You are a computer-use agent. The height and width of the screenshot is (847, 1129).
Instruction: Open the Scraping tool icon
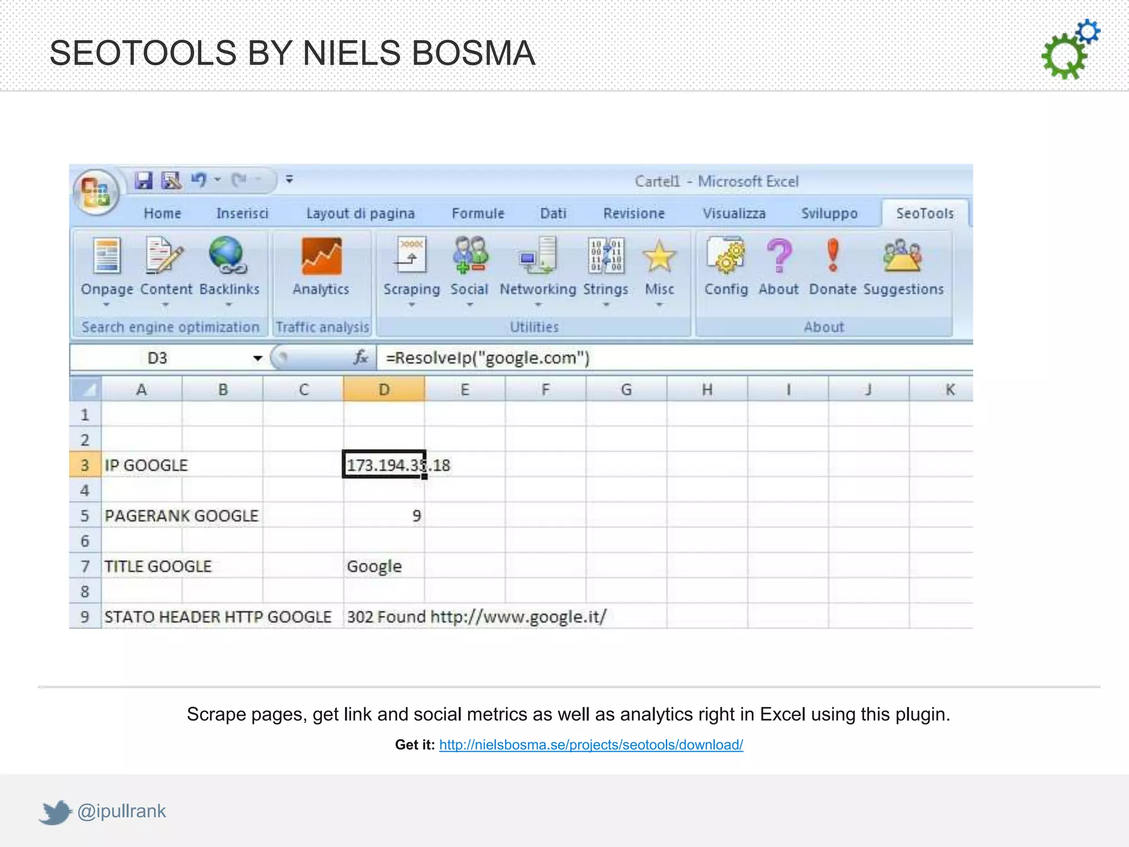[x=411, y=255]
